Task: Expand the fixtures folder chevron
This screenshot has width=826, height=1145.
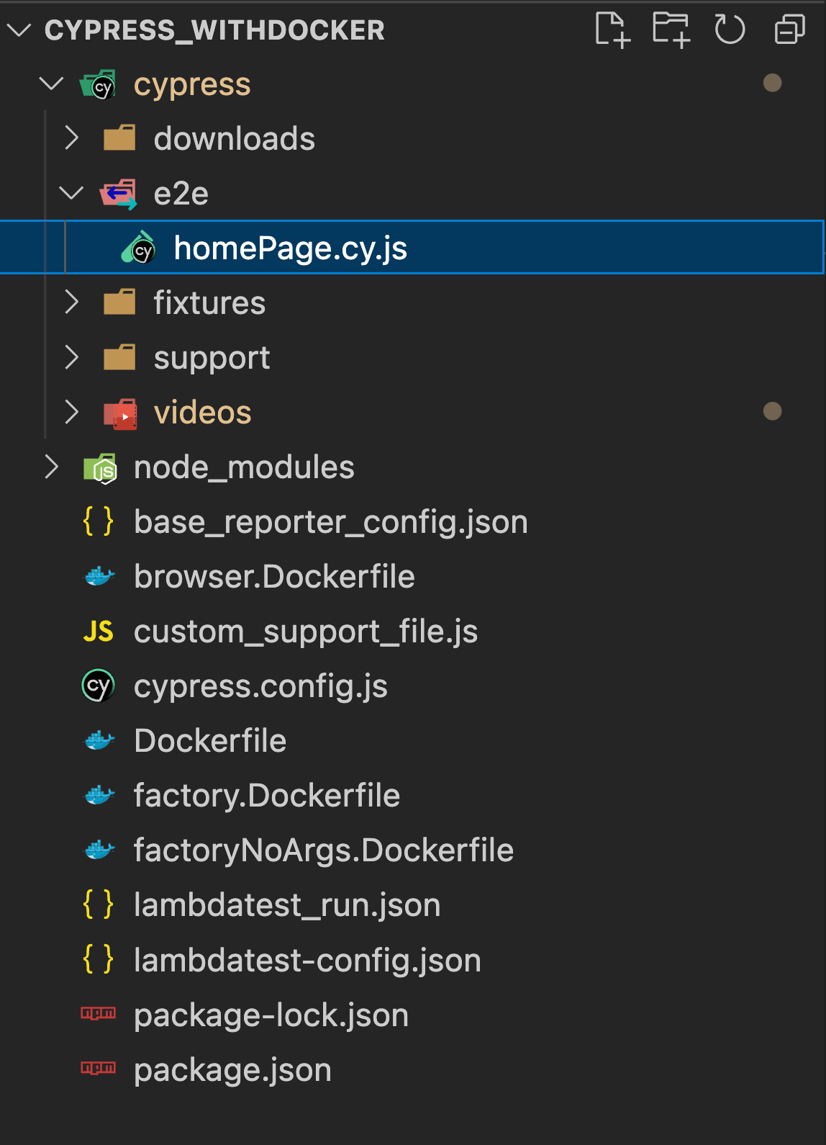Action: (71, 302)
